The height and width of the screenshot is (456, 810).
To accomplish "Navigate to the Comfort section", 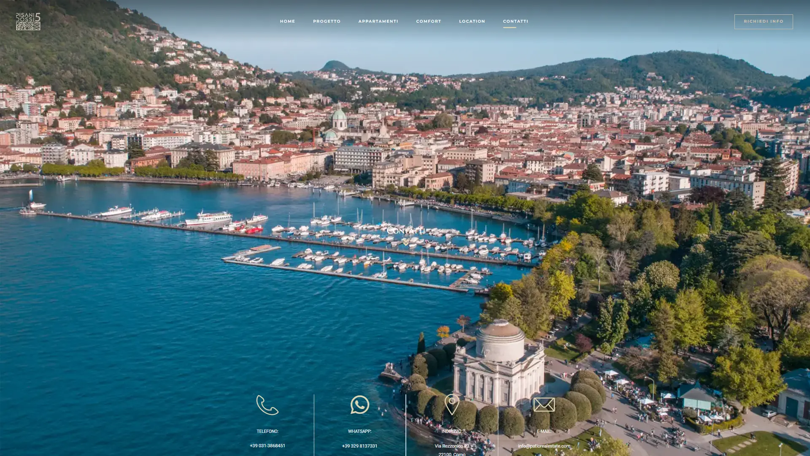I will pos(428,21).
